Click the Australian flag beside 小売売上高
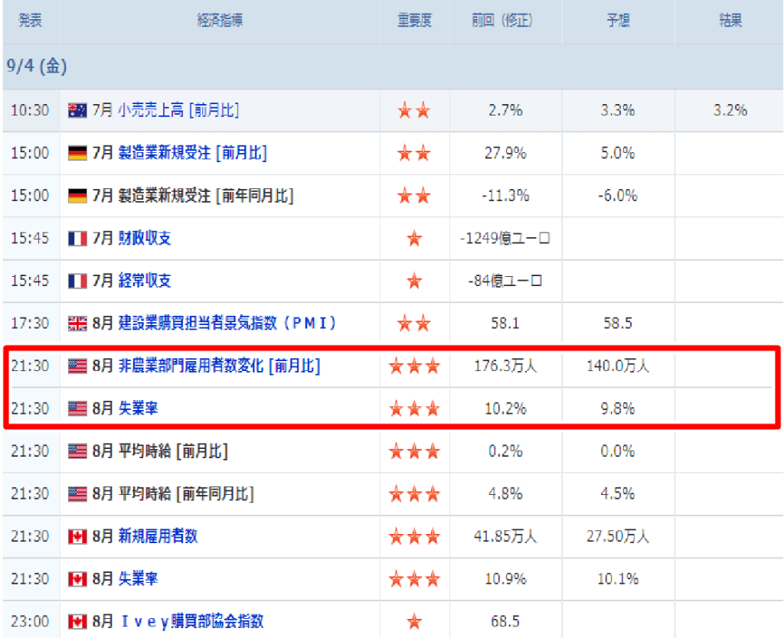Image resolution: width=784 pixels, height=638 pixels. pos(77,110)
